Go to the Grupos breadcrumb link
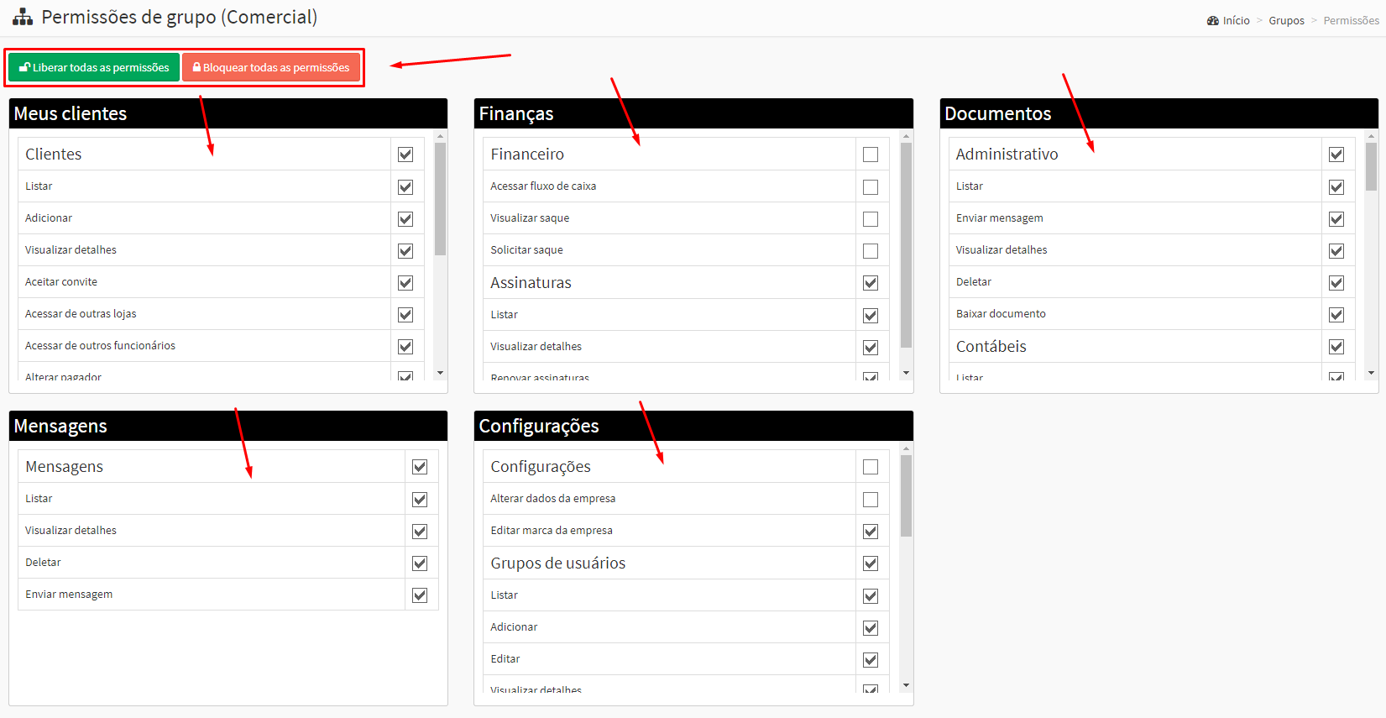 tap(1286, 20)
